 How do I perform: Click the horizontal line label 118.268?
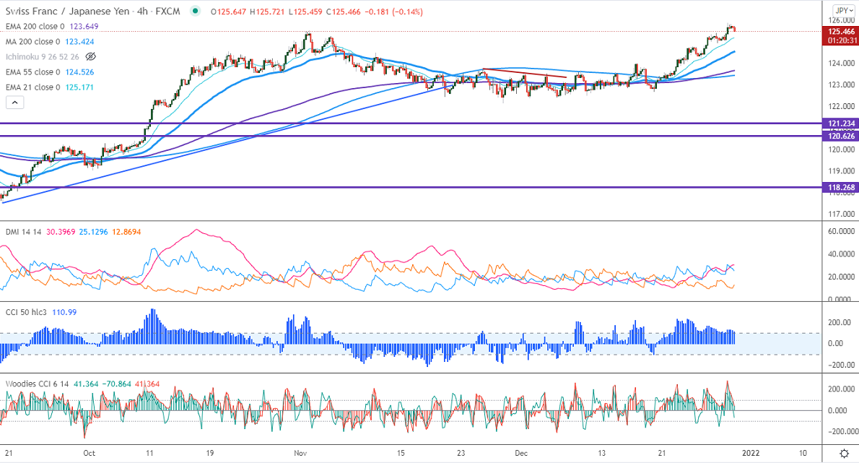pos(841,187)
